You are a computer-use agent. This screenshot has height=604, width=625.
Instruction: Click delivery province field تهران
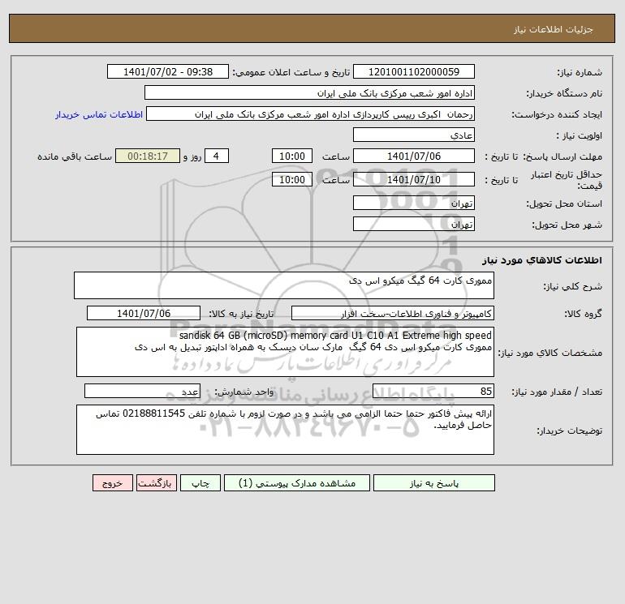414,203
